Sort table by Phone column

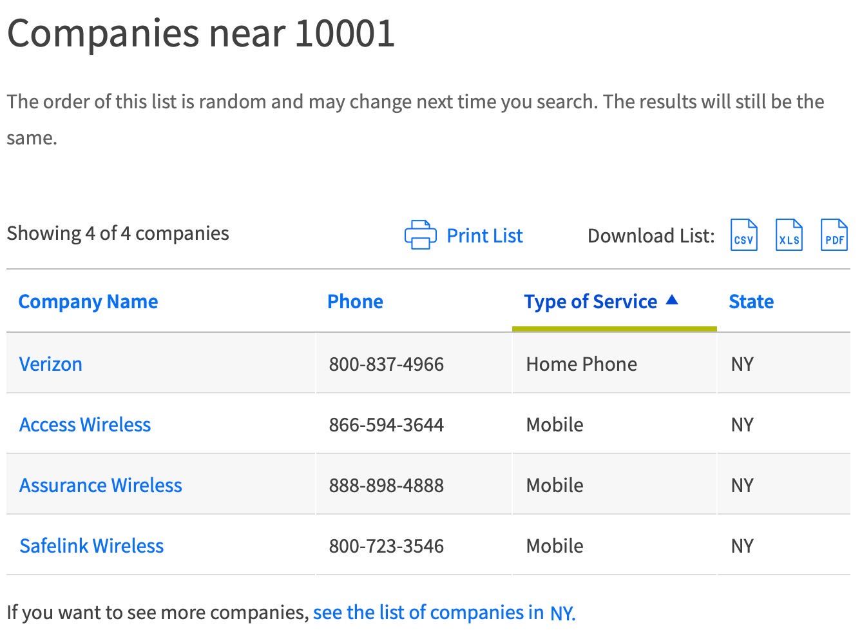355,301
